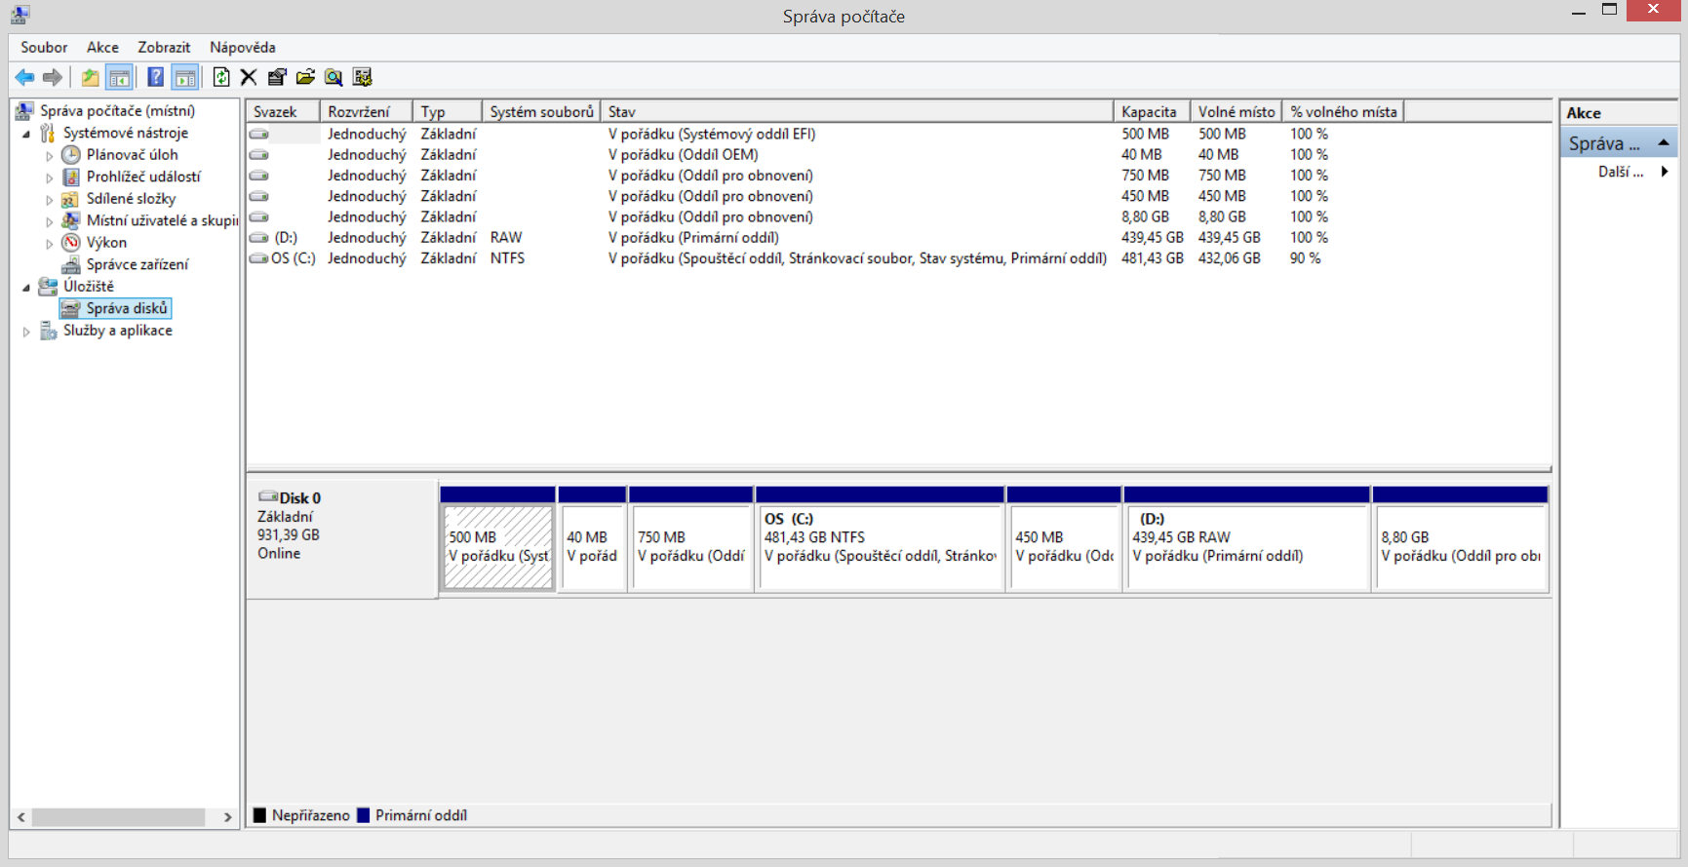Select the (D:) volume name in the list
This screenshot has height=867, width=1688.
[286, 238]
